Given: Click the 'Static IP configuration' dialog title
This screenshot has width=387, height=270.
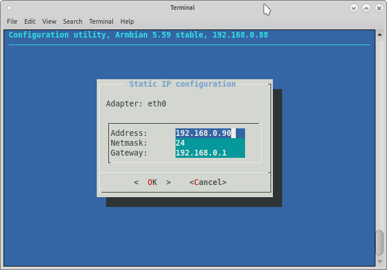Looking at the screenshot, I should [x=182, y=84].
